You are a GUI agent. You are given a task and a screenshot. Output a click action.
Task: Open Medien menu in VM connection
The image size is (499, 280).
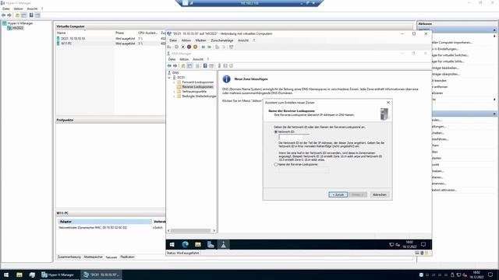click(201, 40)
